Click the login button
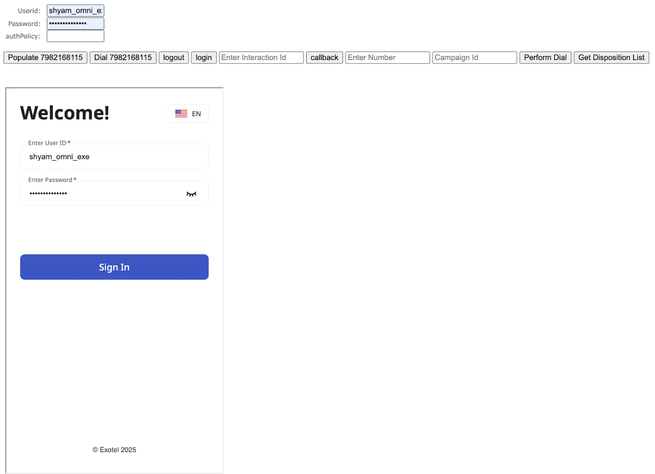655x474 pixels. pos(204,58)
